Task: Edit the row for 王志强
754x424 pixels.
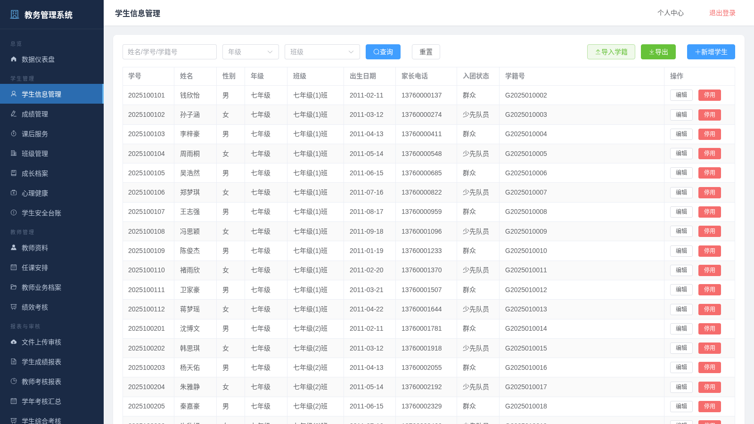Action: (681, 212)
